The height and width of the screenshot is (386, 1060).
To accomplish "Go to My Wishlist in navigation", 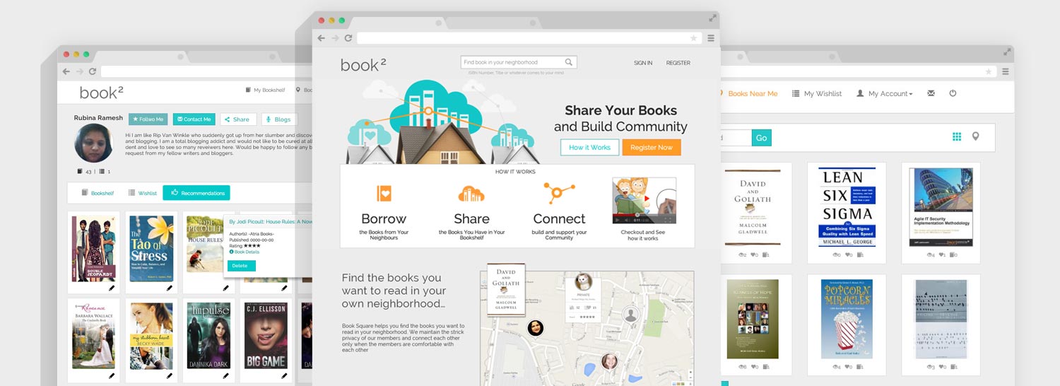I will [817, 93].
